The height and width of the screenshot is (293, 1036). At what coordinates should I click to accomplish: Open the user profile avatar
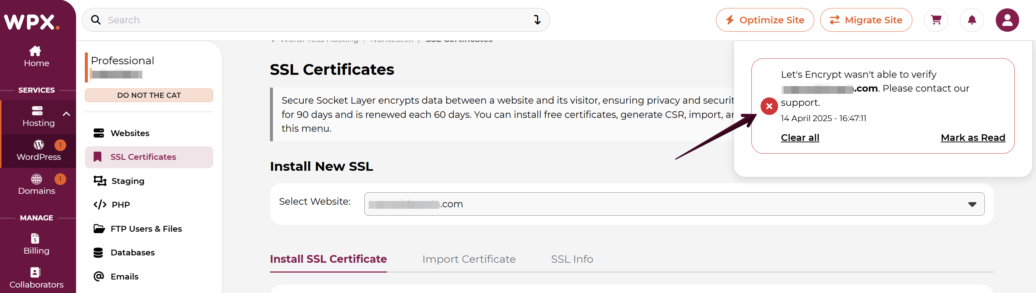coord(1007,20)
